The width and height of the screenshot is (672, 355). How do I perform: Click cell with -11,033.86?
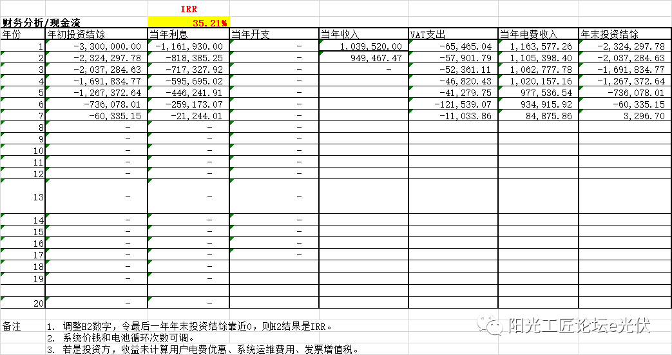[x=453, y=116]
